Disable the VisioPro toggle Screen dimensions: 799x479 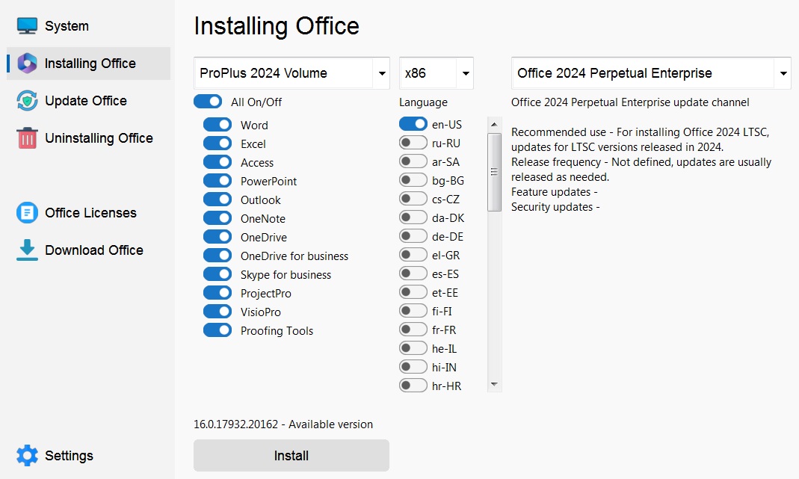218,312
